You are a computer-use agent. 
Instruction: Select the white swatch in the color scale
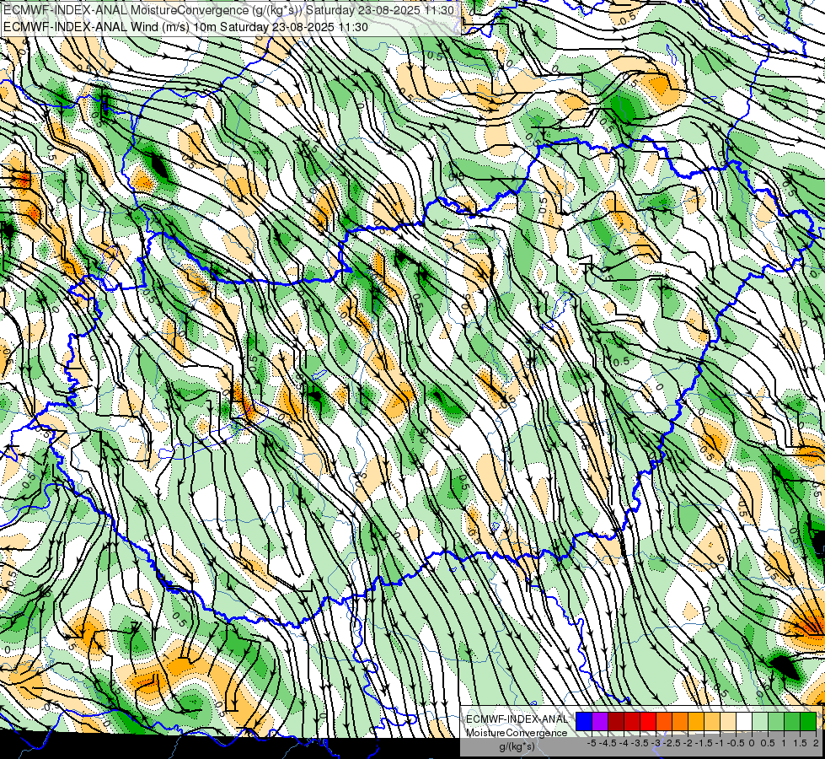(744, 721)
